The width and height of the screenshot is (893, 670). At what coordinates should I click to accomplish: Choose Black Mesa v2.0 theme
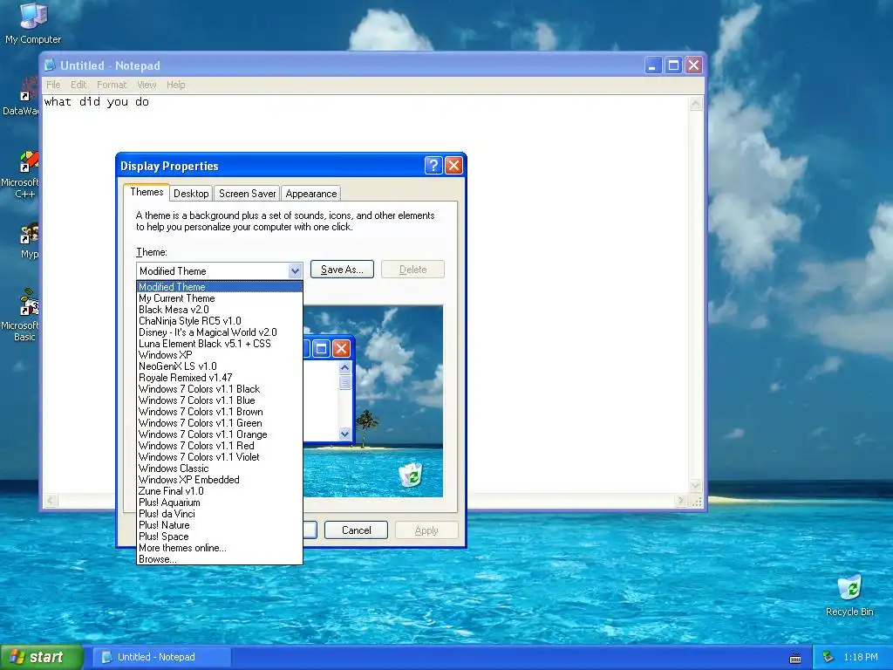(219, 310)
